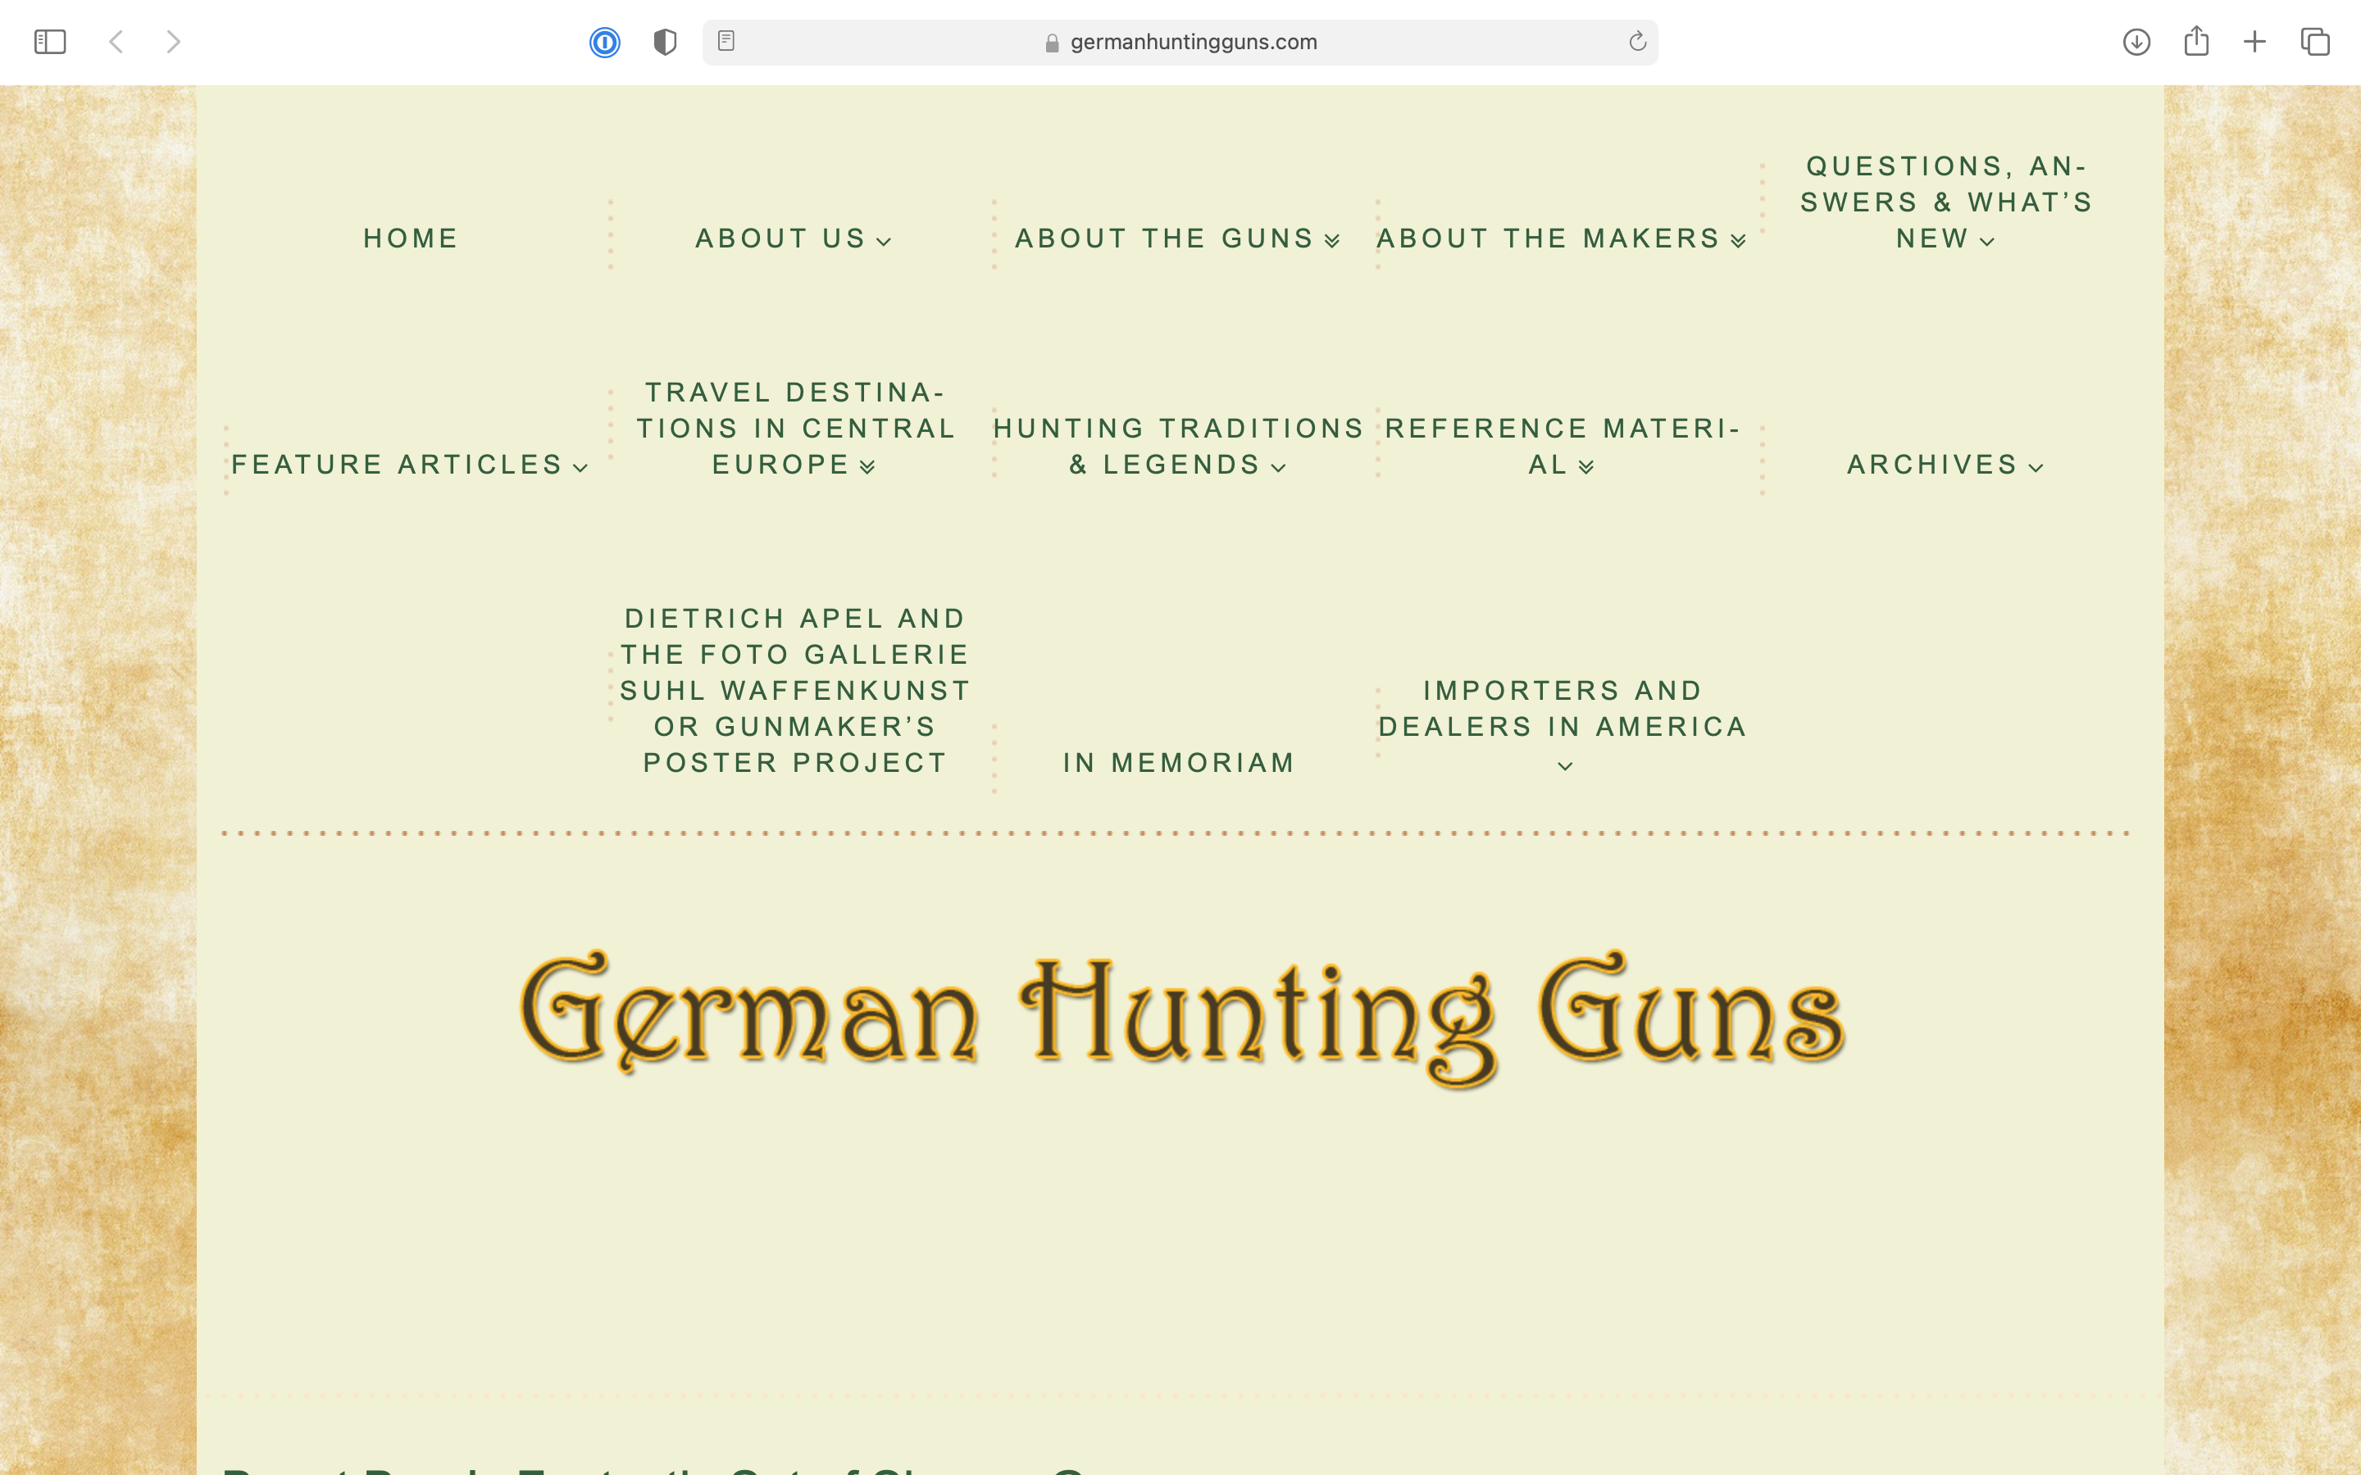Click the browser forward arrow
This screenshot has width=2361, height=1475.
pos(173,42)
